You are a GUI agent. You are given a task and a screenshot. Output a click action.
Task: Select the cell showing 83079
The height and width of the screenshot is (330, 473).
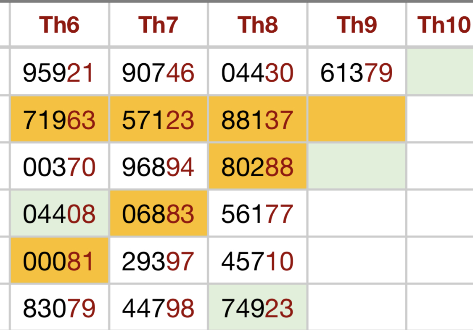(x=59, y=309)
